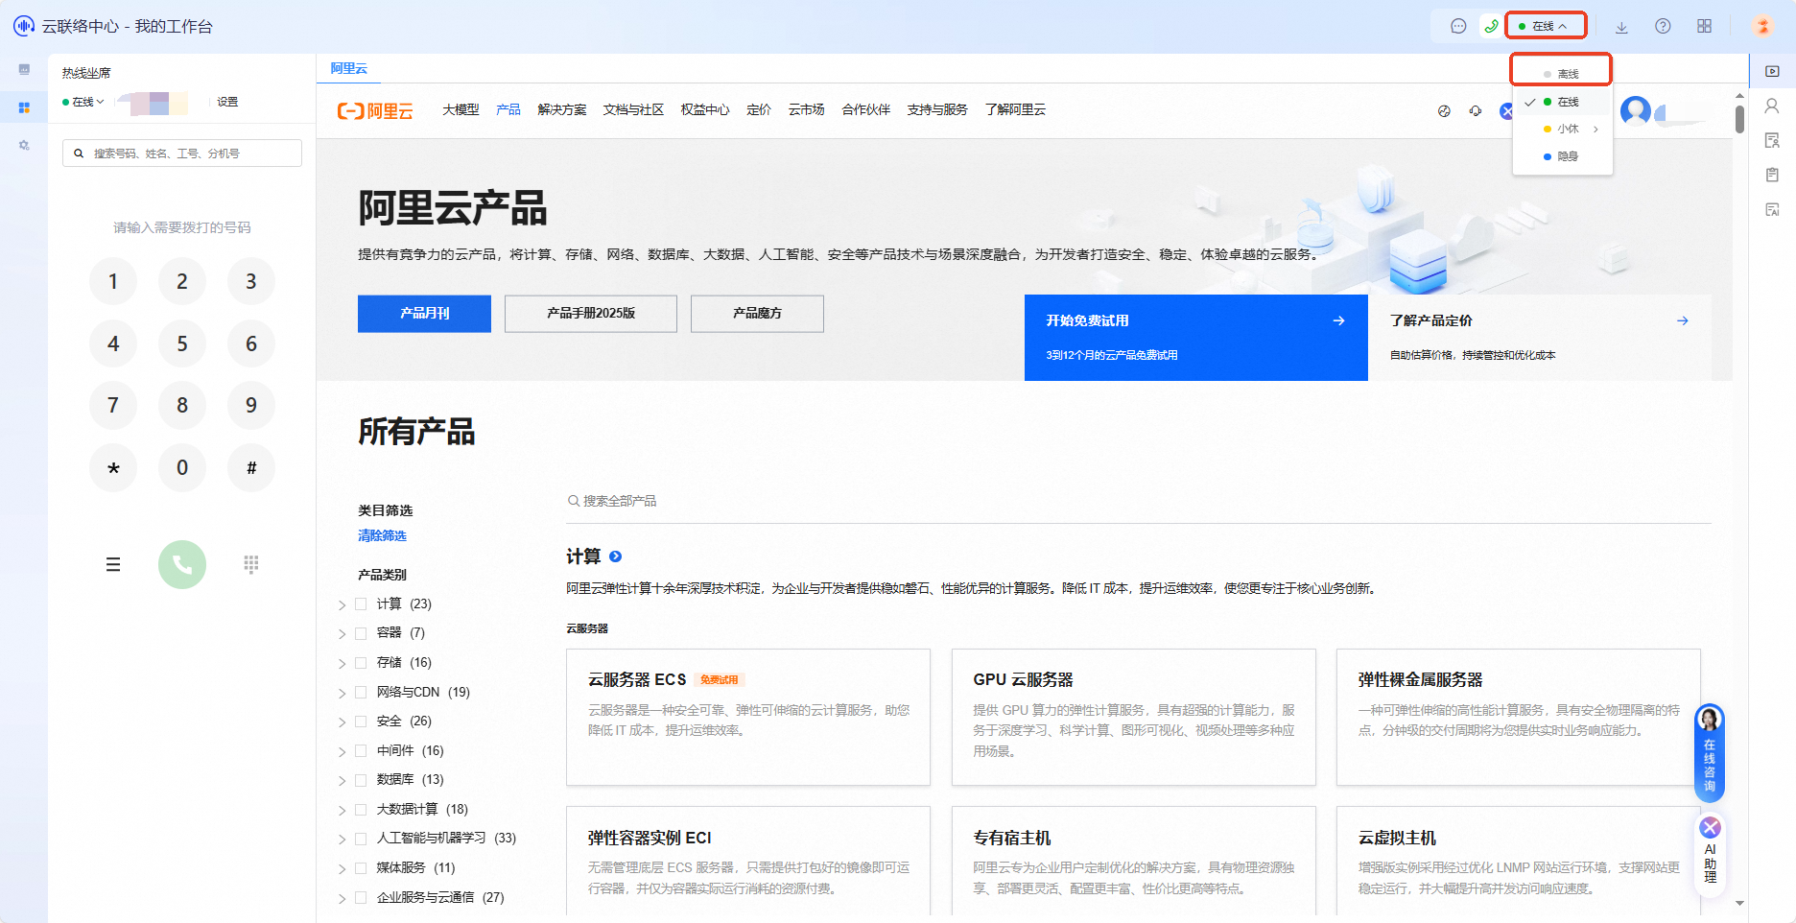Image resolution: width=1796 pixels, height=923 pixels.
Task: Tap digit 5 on the dialpad
Action: pyautogui.click(x=182, y=343)
